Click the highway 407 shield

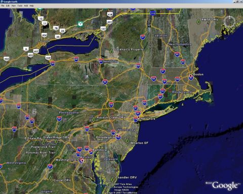coord(36,51)
